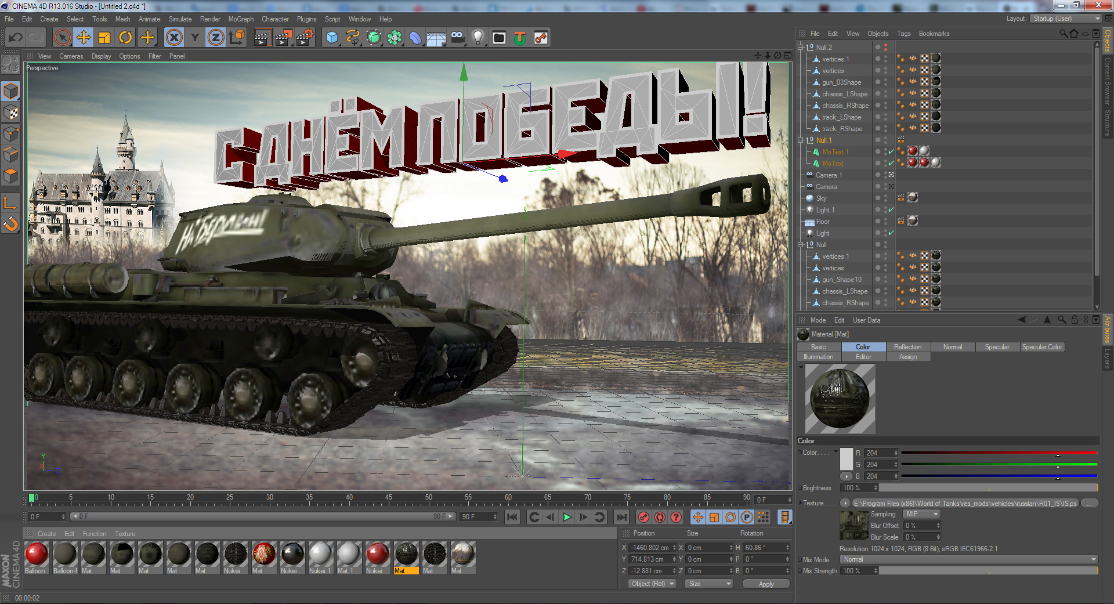
Task: Open deformer objects icon
Action: pyautogui.click(x=415, y=38)
